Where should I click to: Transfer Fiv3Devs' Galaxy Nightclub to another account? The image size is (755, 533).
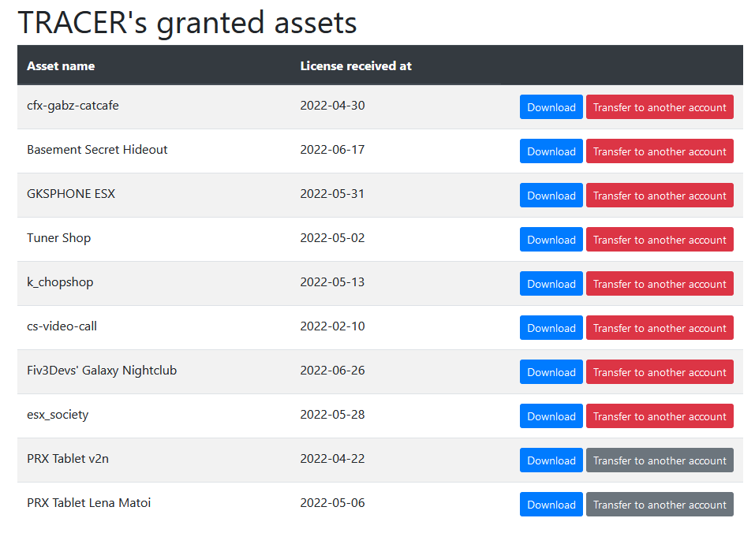(660, 372)
